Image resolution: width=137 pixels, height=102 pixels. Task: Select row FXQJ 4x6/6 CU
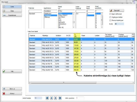click(x=82, y=39)
